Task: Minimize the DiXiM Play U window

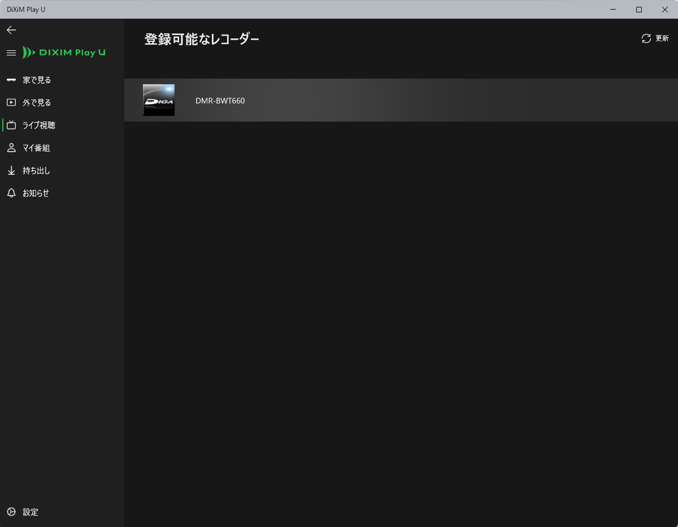Action: point(613,10)
